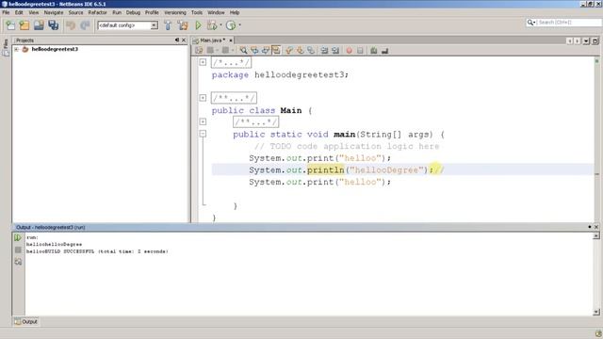Collapse the main method code fold
The height and width of the screenshot is (339, 603).
coord(203,134)
